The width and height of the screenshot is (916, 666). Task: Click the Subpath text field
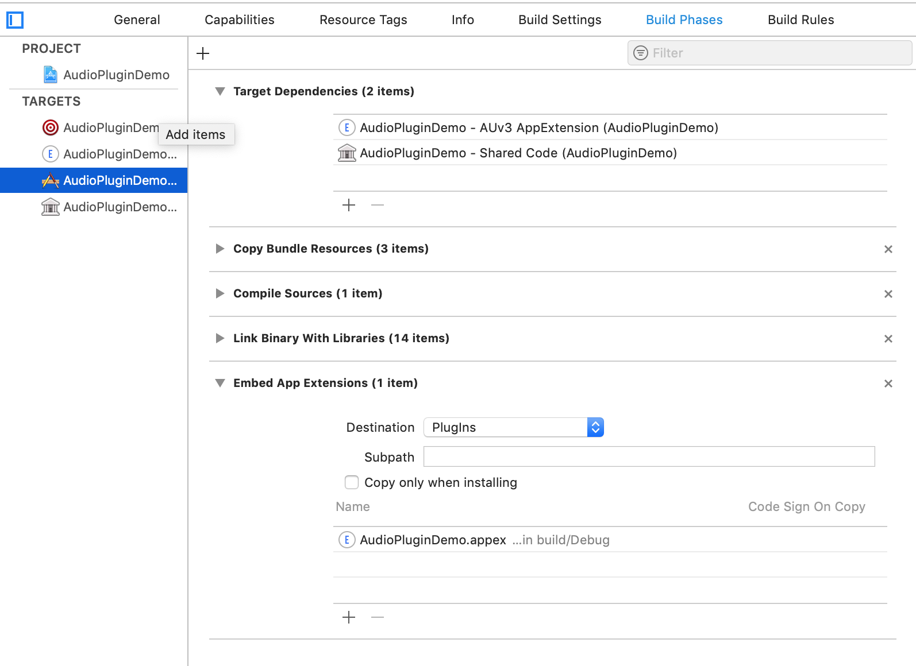coord(649,456)
